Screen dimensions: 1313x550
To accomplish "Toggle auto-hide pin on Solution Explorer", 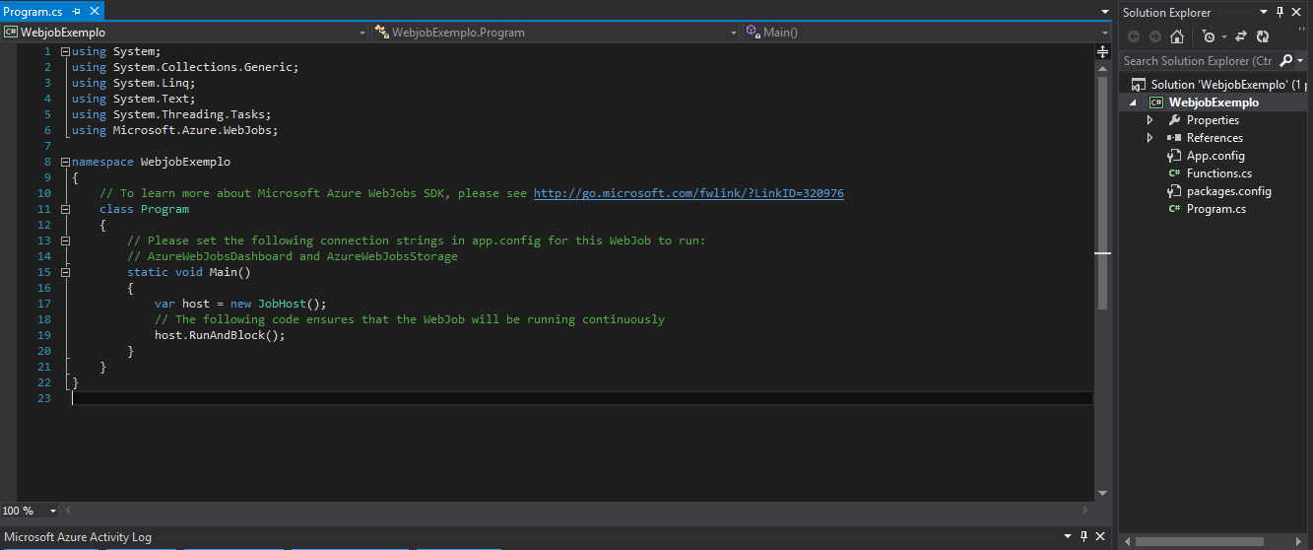I will (x=1280, y=12).
